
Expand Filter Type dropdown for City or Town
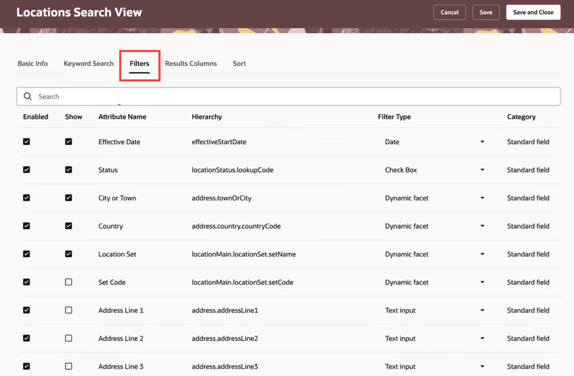[x=483, y=198]
